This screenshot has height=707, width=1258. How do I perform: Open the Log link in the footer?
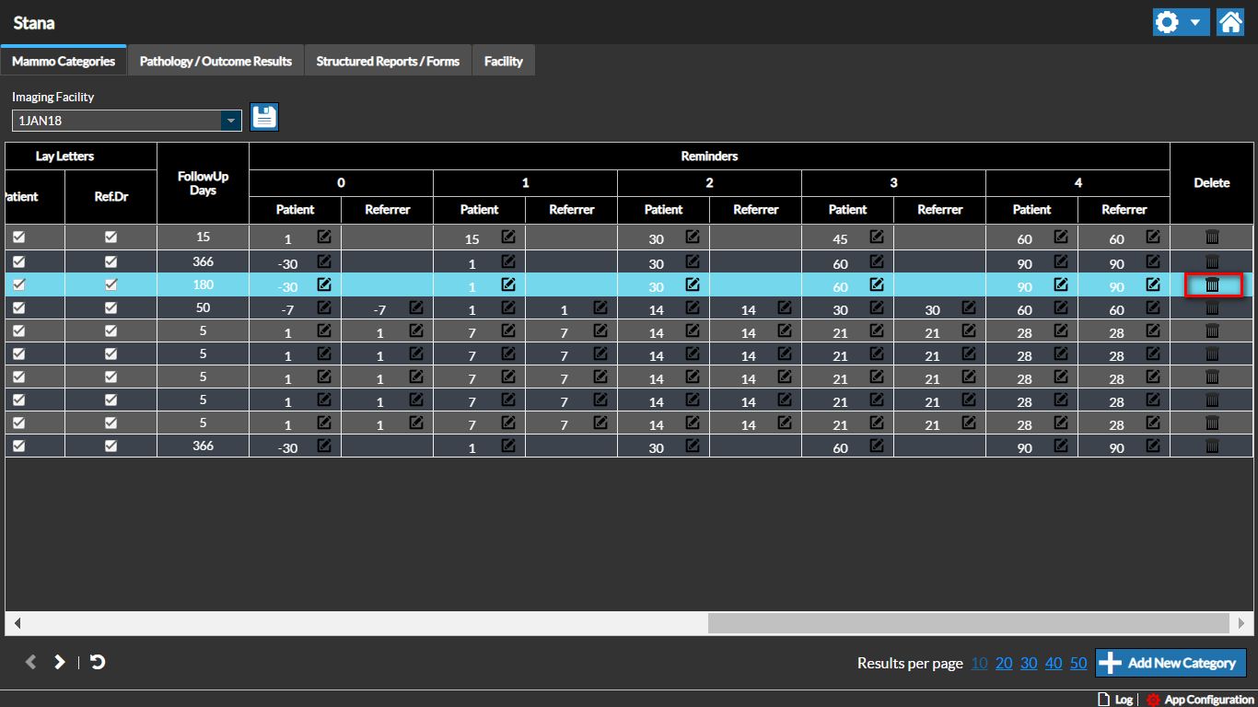click(1116, 700)
